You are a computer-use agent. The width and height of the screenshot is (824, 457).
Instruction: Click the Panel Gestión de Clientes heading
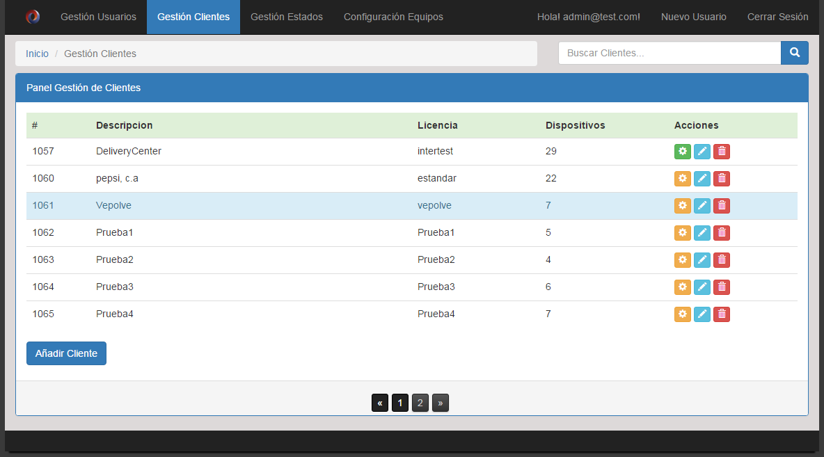[84, 88]
